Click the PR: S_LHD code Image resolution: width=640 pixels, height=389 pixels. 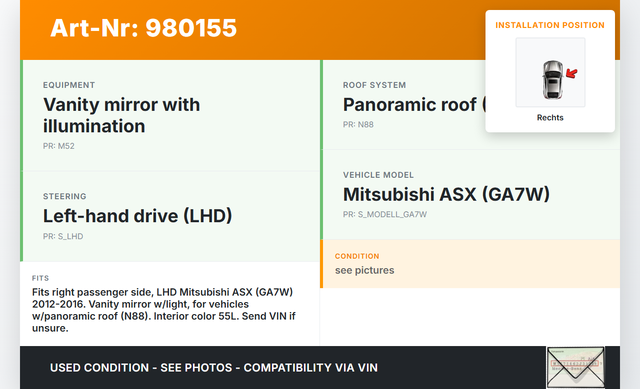[x=63, y=236]
